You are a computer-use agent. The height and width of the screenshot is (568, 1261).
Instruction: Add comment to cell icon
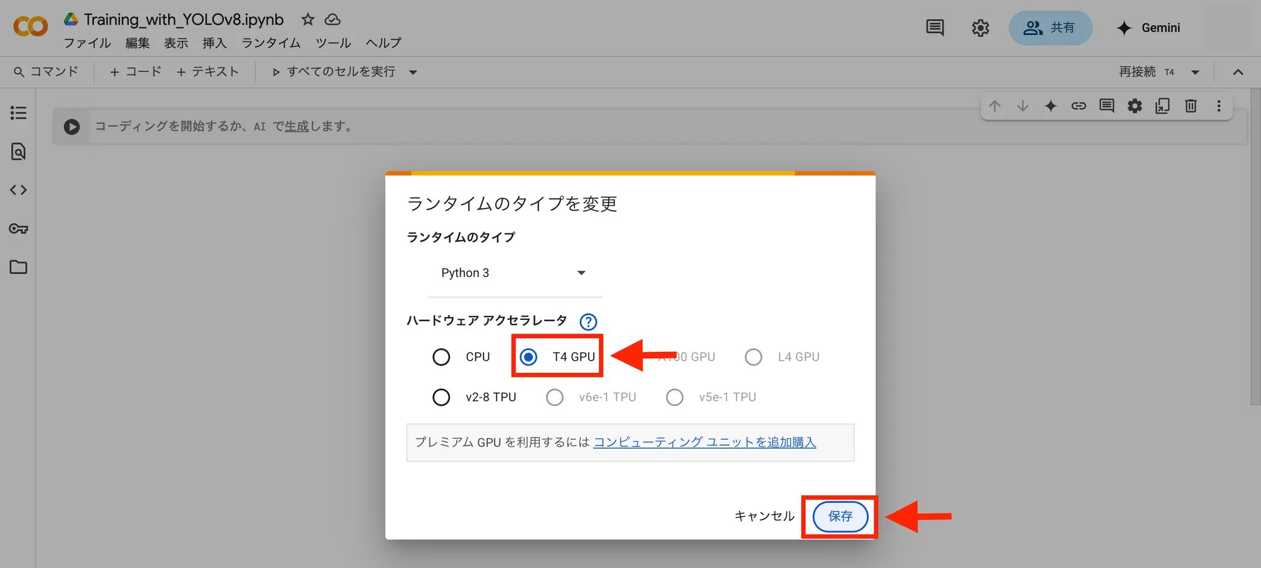[1106, 106]
